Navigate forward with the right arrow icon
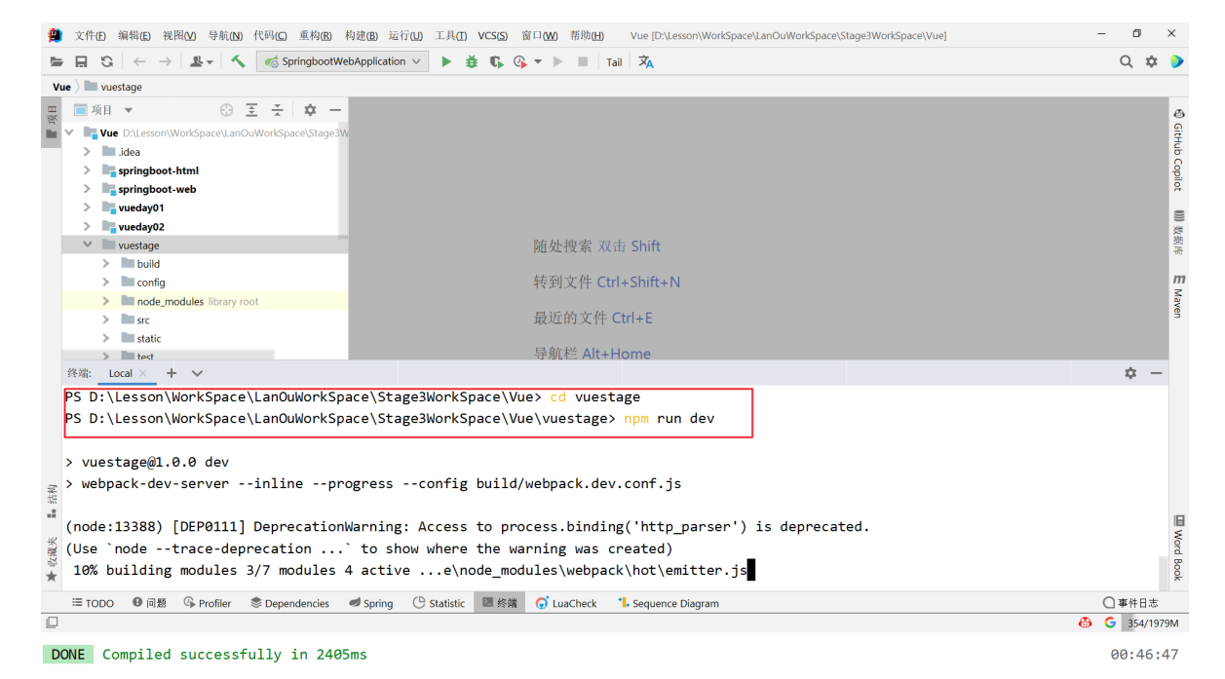The width and height of the screenshot is (1225, 679). pos(165,61)
